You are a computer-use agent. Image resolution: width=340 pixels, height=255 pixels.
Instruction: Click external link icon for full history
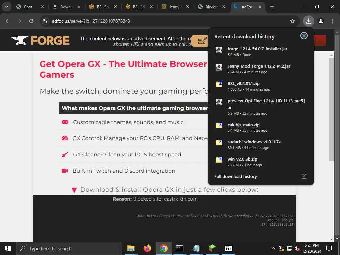click(304, 176)
